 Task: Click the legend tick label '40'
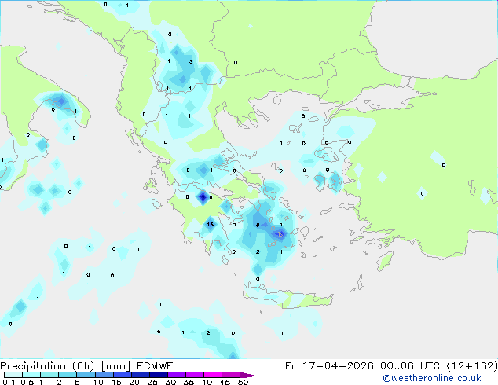[x=207, y=382]
